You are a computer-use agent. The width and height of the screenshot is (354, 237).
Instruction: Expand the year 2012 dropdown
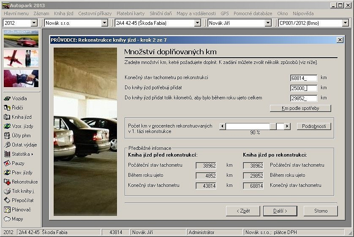(x=34, y=23)
